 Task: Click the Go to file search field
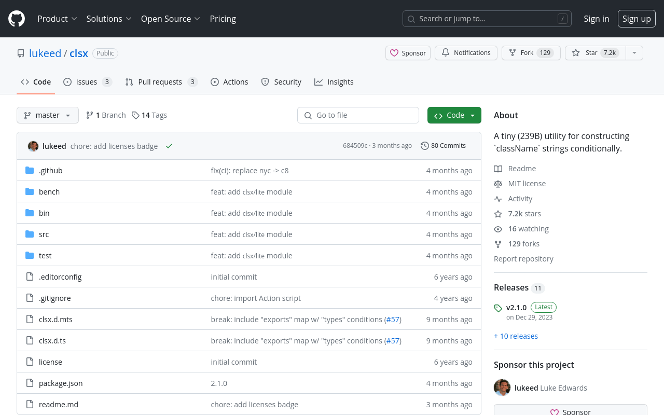pos(358,115)
